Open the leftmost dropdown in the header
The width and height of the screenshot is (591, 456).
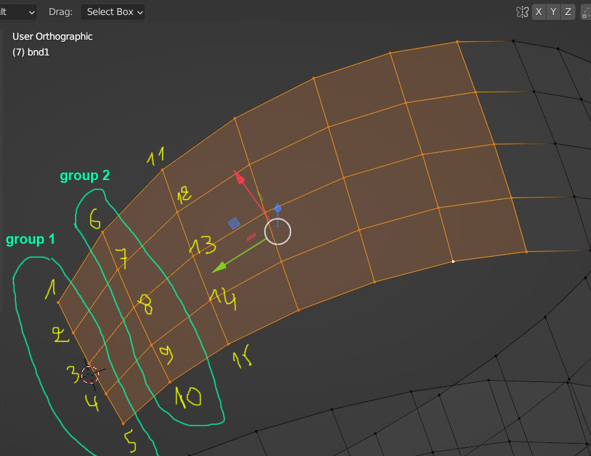pos(17,12)
